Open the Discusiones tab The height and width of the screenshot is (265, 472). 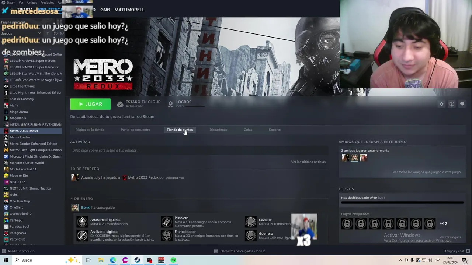[x=218, y=130]
